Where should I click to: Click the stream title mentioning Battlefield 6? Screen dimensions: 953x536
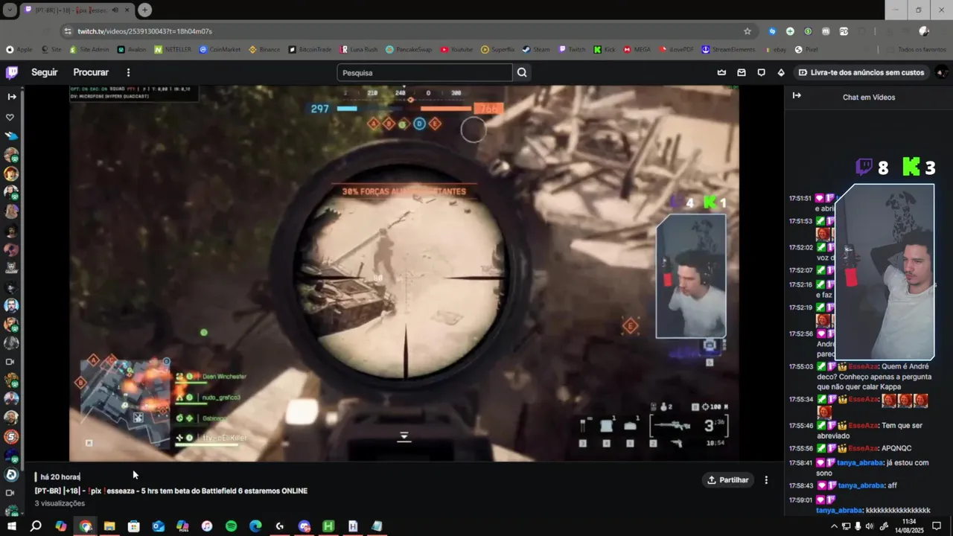(x=171, y=491)
